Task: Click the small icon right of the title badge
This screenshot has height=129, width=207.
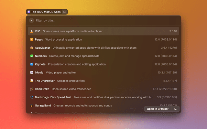Action: pos(64,12)
